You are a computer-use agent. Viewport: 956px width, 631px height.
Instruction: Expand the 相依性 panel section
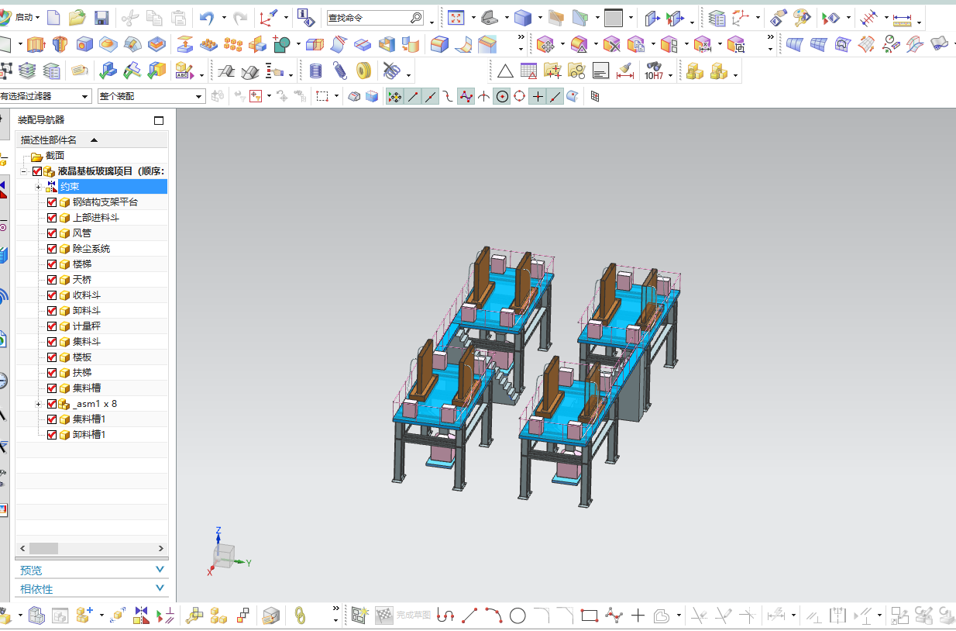[91, 589]
